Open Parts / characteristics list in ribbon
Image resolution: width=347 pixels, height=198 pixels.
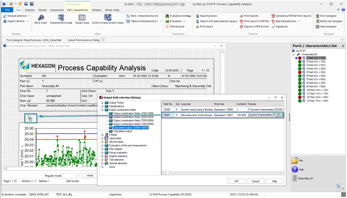click(142, 16)
